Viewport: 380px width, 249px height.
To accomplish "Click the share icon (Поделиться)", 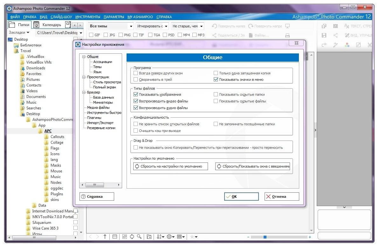I will coord(214,35).
